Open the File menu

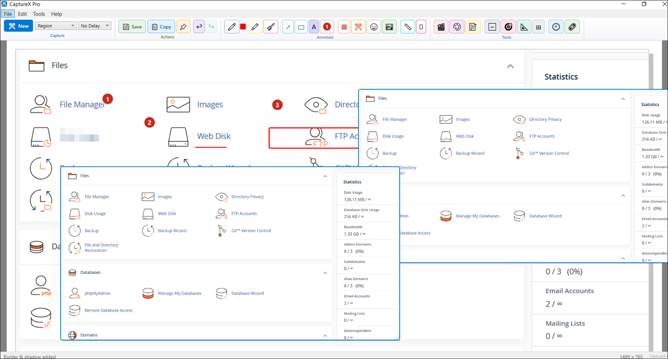[8, 14]
